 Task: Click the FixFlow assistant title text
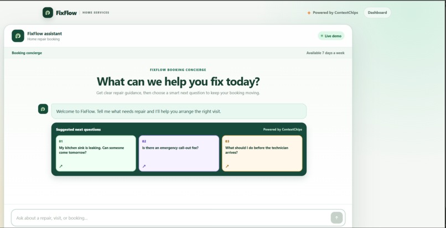(x=44, y=34)
